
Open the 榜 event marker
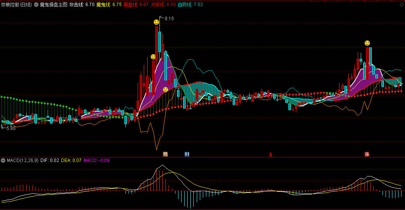(165, 154)
